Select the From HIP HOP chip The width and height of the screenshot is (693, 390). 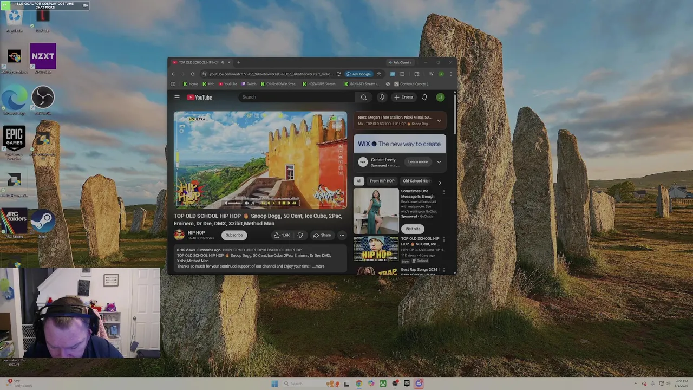[x=382, y=181]
